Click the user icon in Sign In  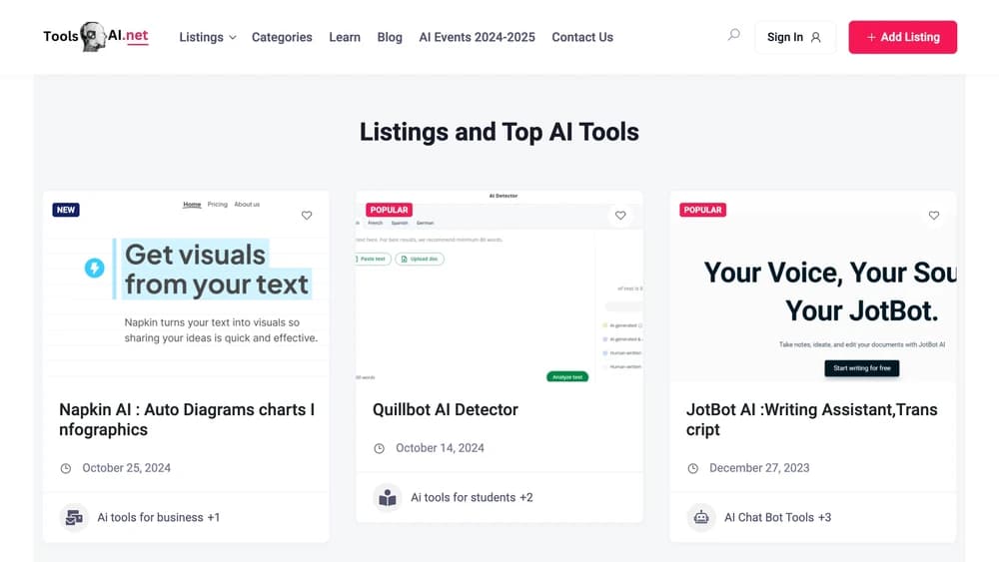click(x=815, y=38)
